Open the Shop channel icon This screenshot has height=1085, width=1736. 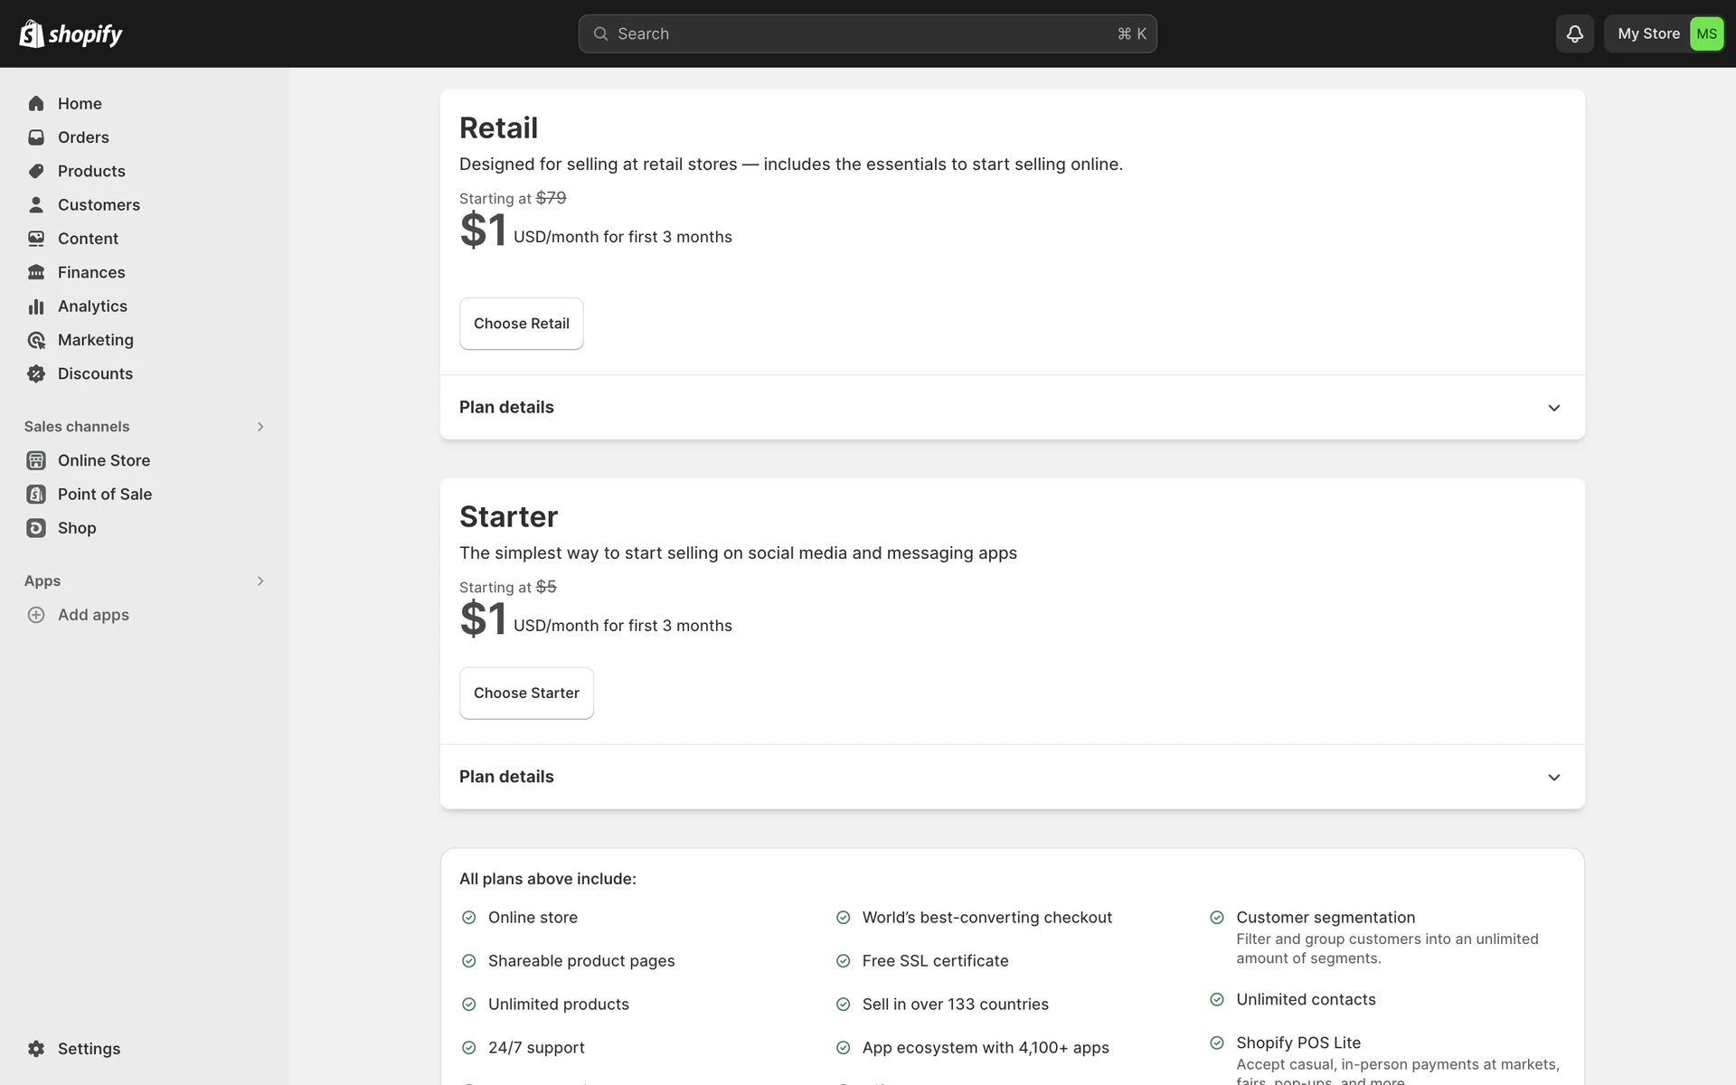(x=36, y=528)
